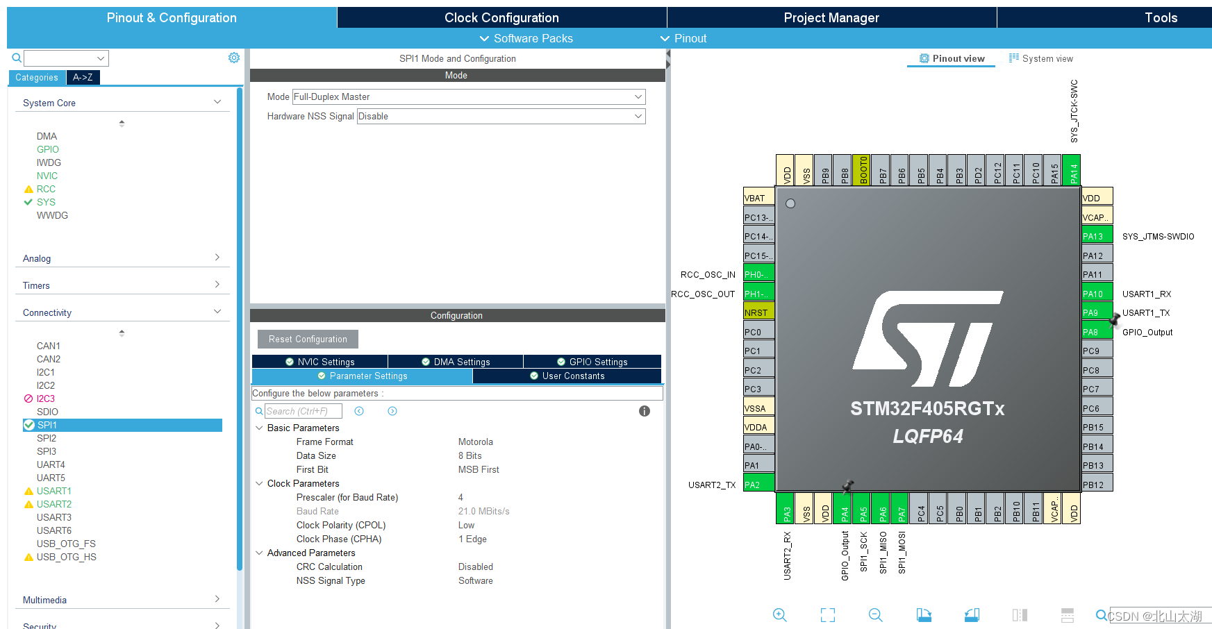
Task: Open the Hardware NSS Signal dropdown
Action: coord(501,116)
